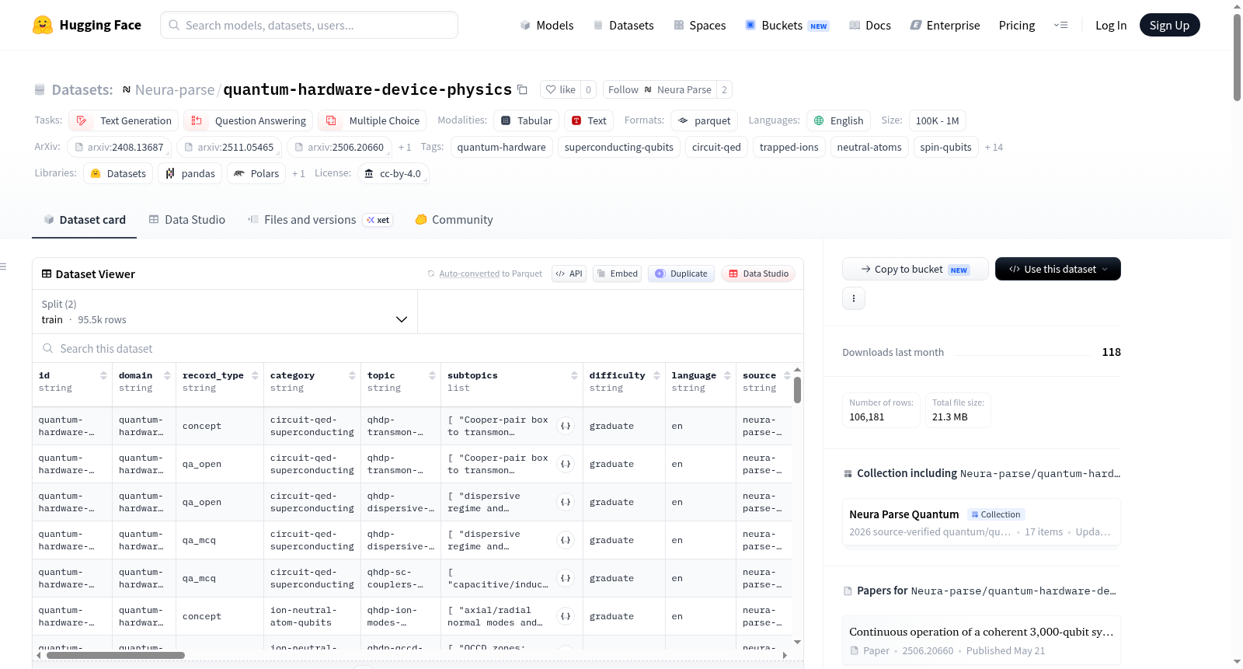This screenshot has width=1243, height=669.
Task: Open the Multiple Choice task tag
Action: pos(372,120)
